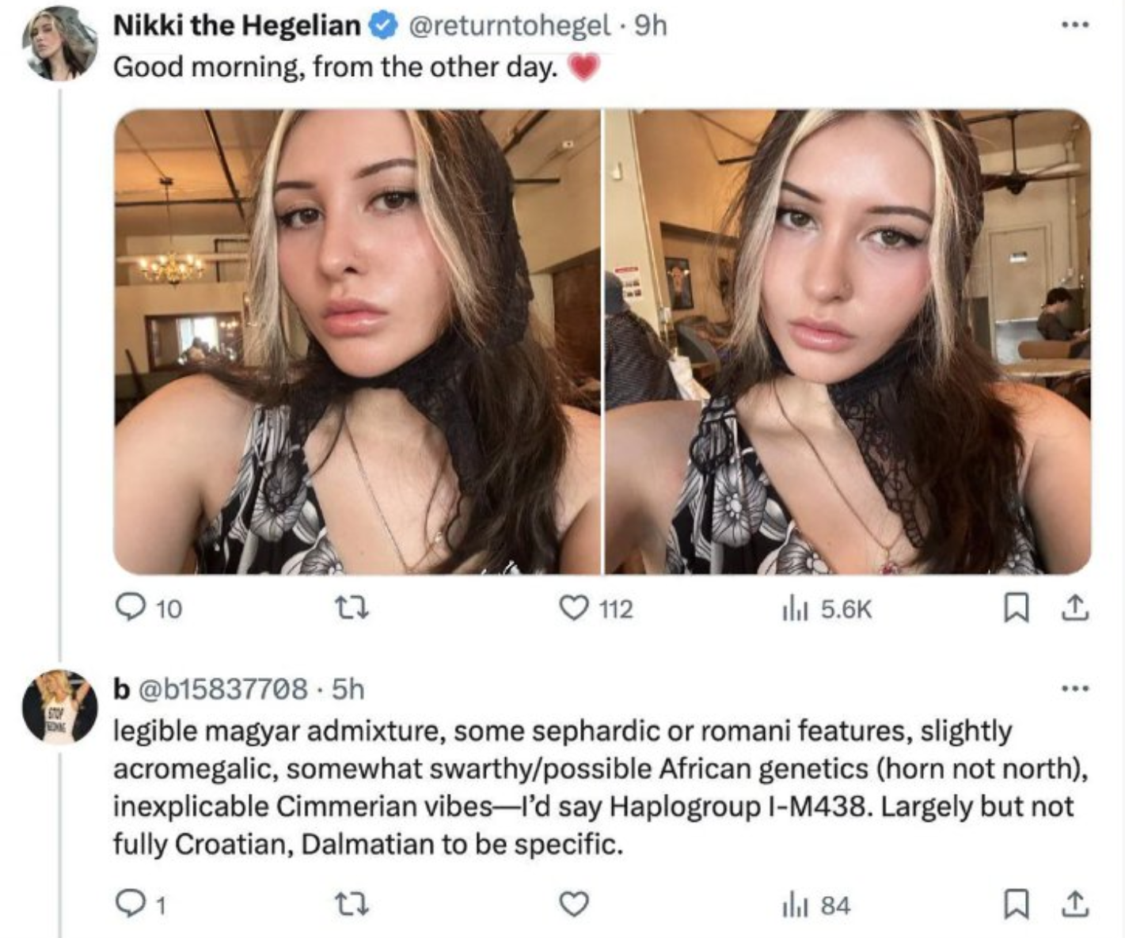Open the @b15837708 handle link
This screenshot has width=1125, height=938.
coord(222,689)
